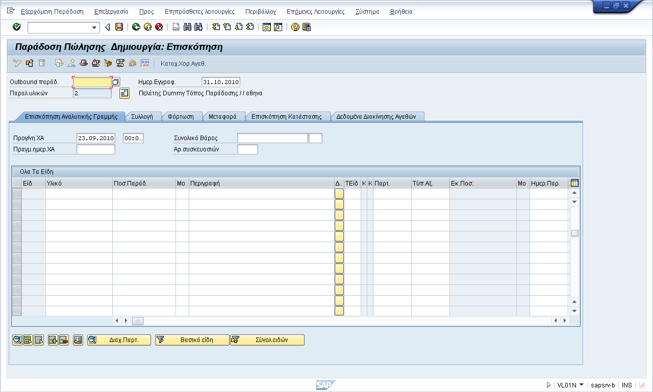This screenshot has width=653, height=392.
Task: Click the box pack icon
Action: (x=108, y=63)
